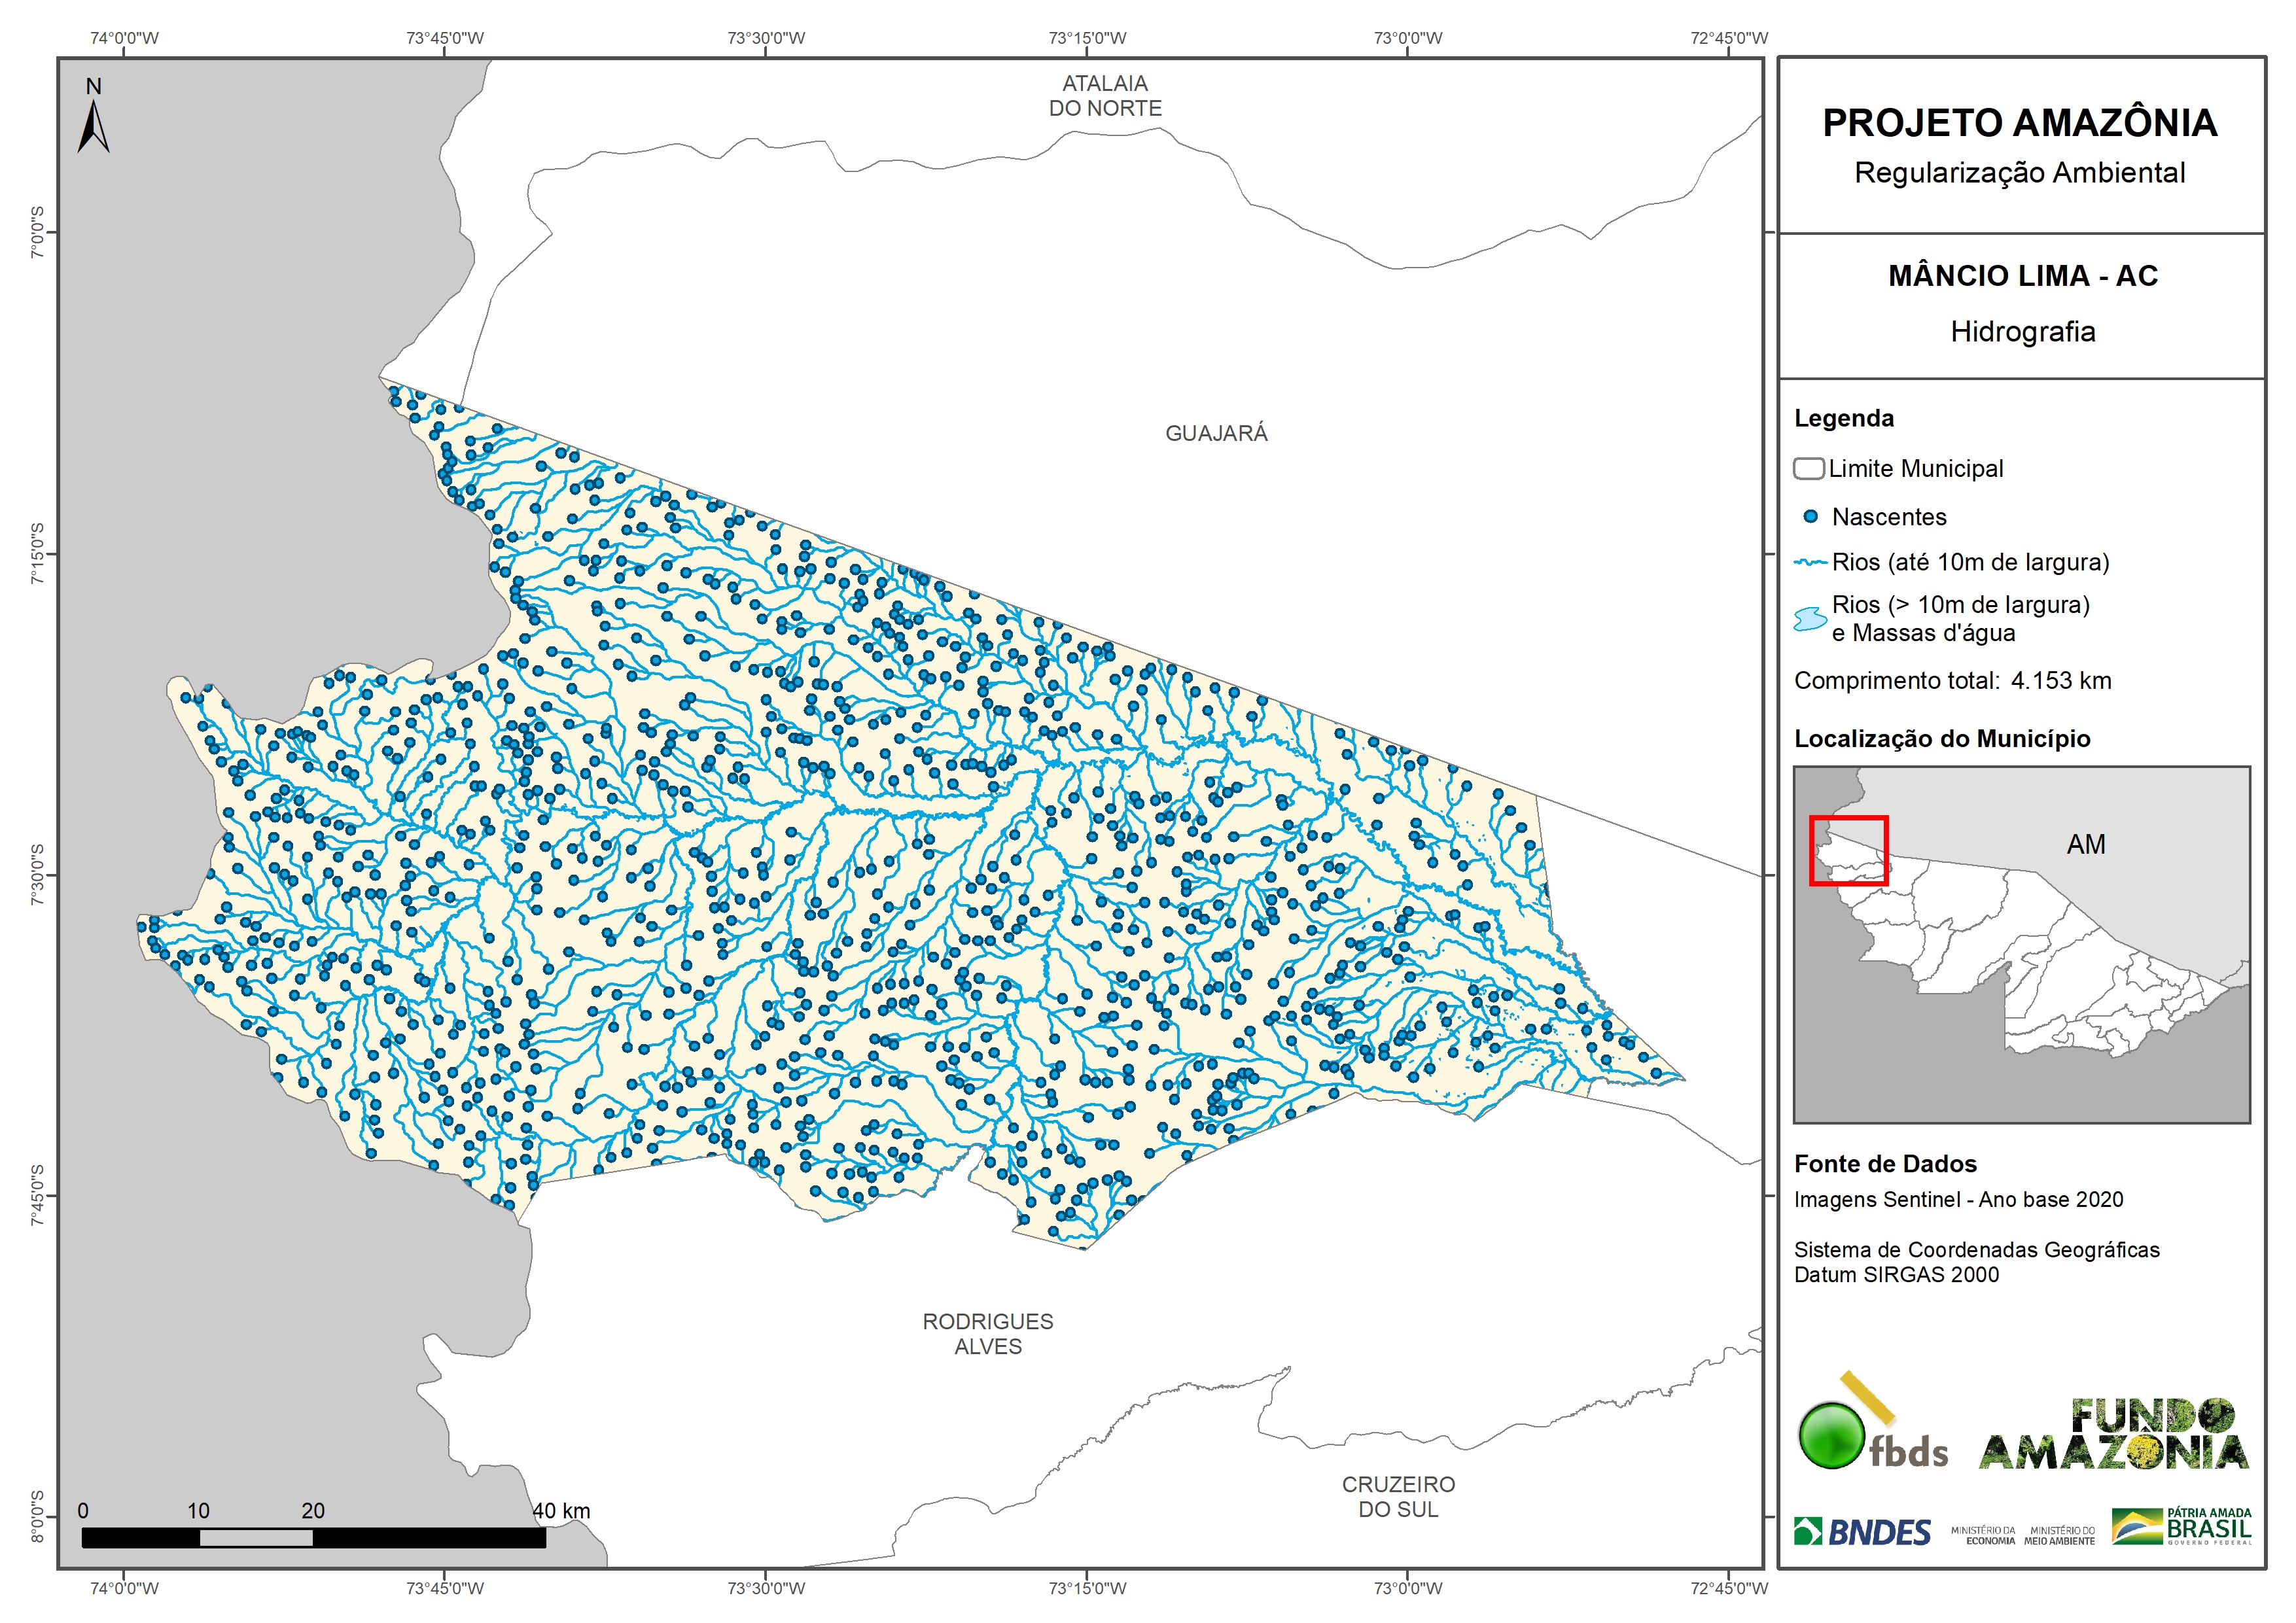Click the CRUZEIRO DO SUL label
The image size is (2296, 1623).
point(1398,1497)
